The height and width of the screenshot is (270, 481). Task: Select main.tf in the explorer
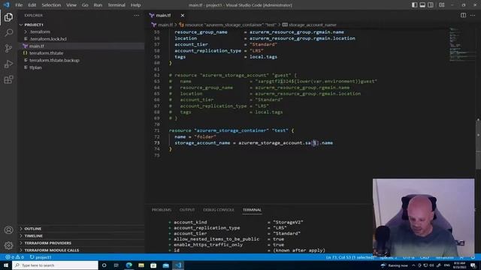tap(80, 46)
